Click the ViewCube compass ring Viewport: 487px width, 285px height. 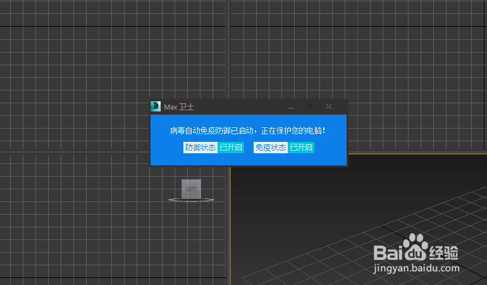[191, 199]
